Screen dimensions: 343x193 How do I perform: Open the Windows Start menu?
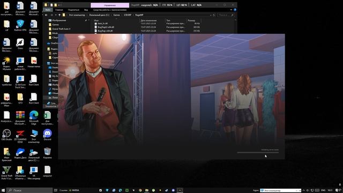click(x=3, y=190)
